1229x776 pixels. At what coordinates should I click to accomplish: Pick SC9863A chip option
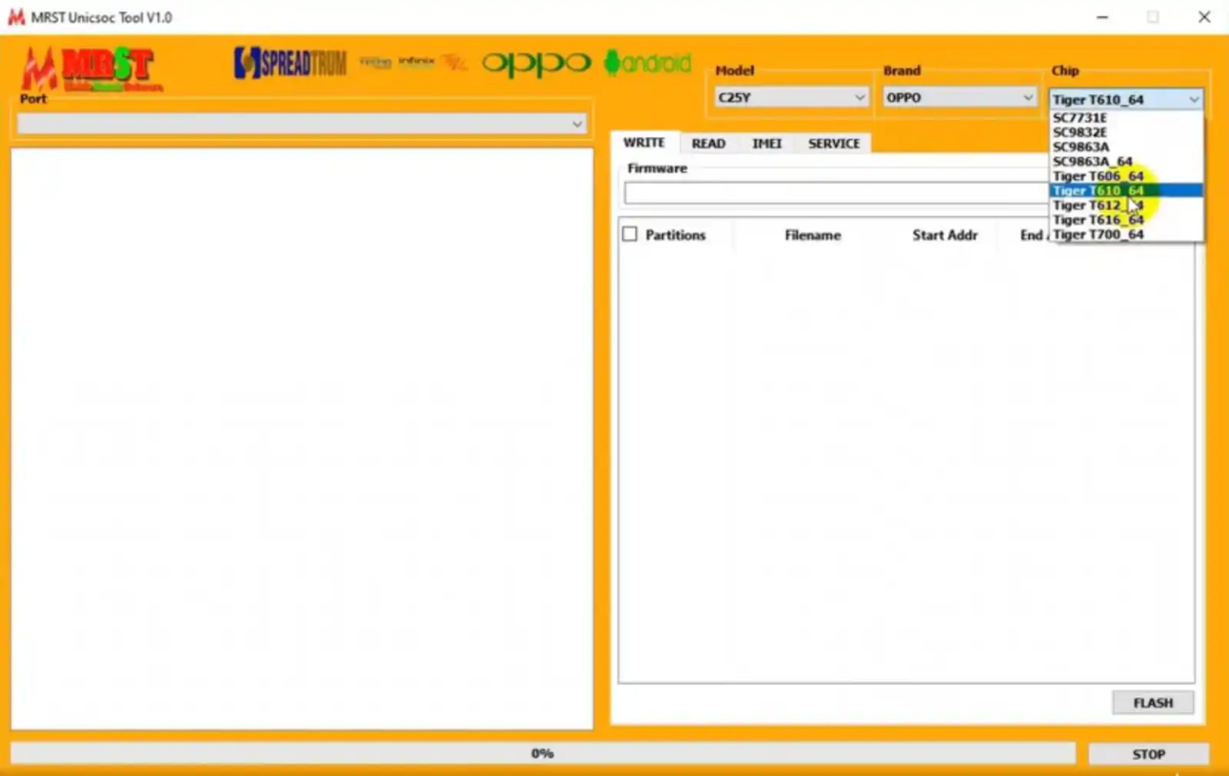(1126, 147)
